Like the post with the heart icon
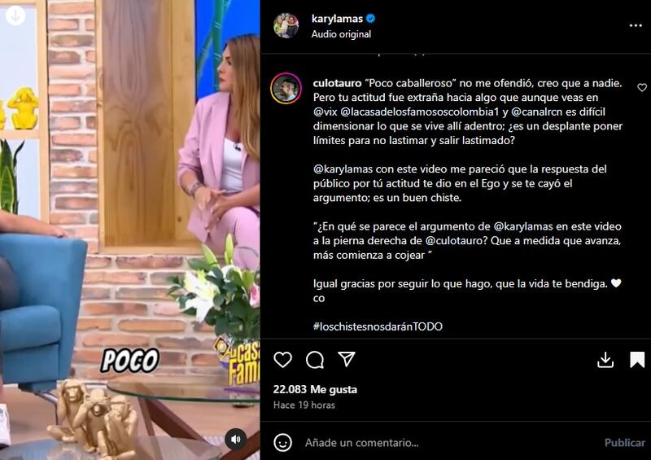 [282, 360]
